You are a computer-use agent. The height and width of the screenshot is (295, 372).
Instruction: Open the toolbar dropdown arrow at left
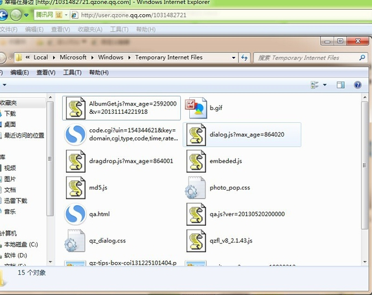(5, 85)
